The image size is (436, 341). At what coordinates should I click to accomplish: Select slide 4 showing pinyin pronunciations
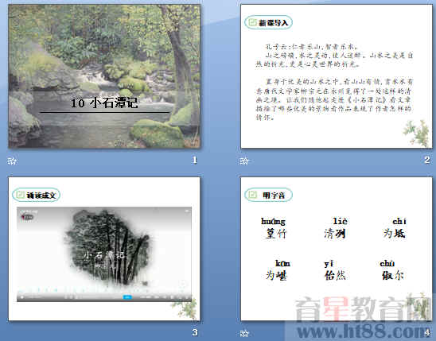coord(337,249)
